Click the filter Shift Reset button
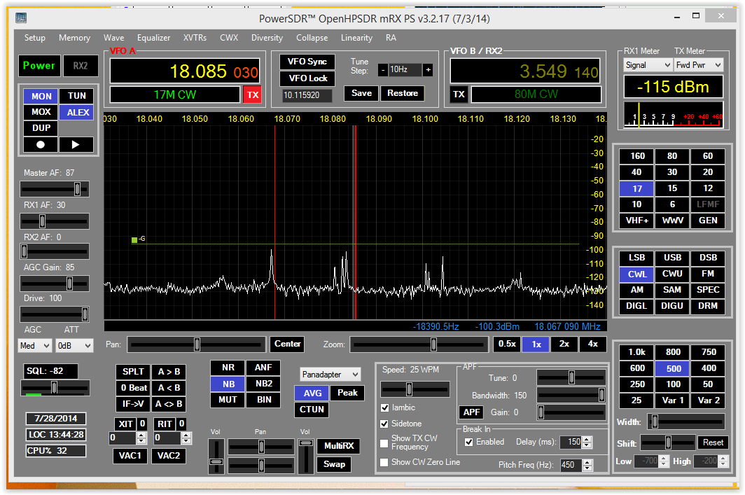The width and height of the screenshot is (745, 495). coord(713,442)
